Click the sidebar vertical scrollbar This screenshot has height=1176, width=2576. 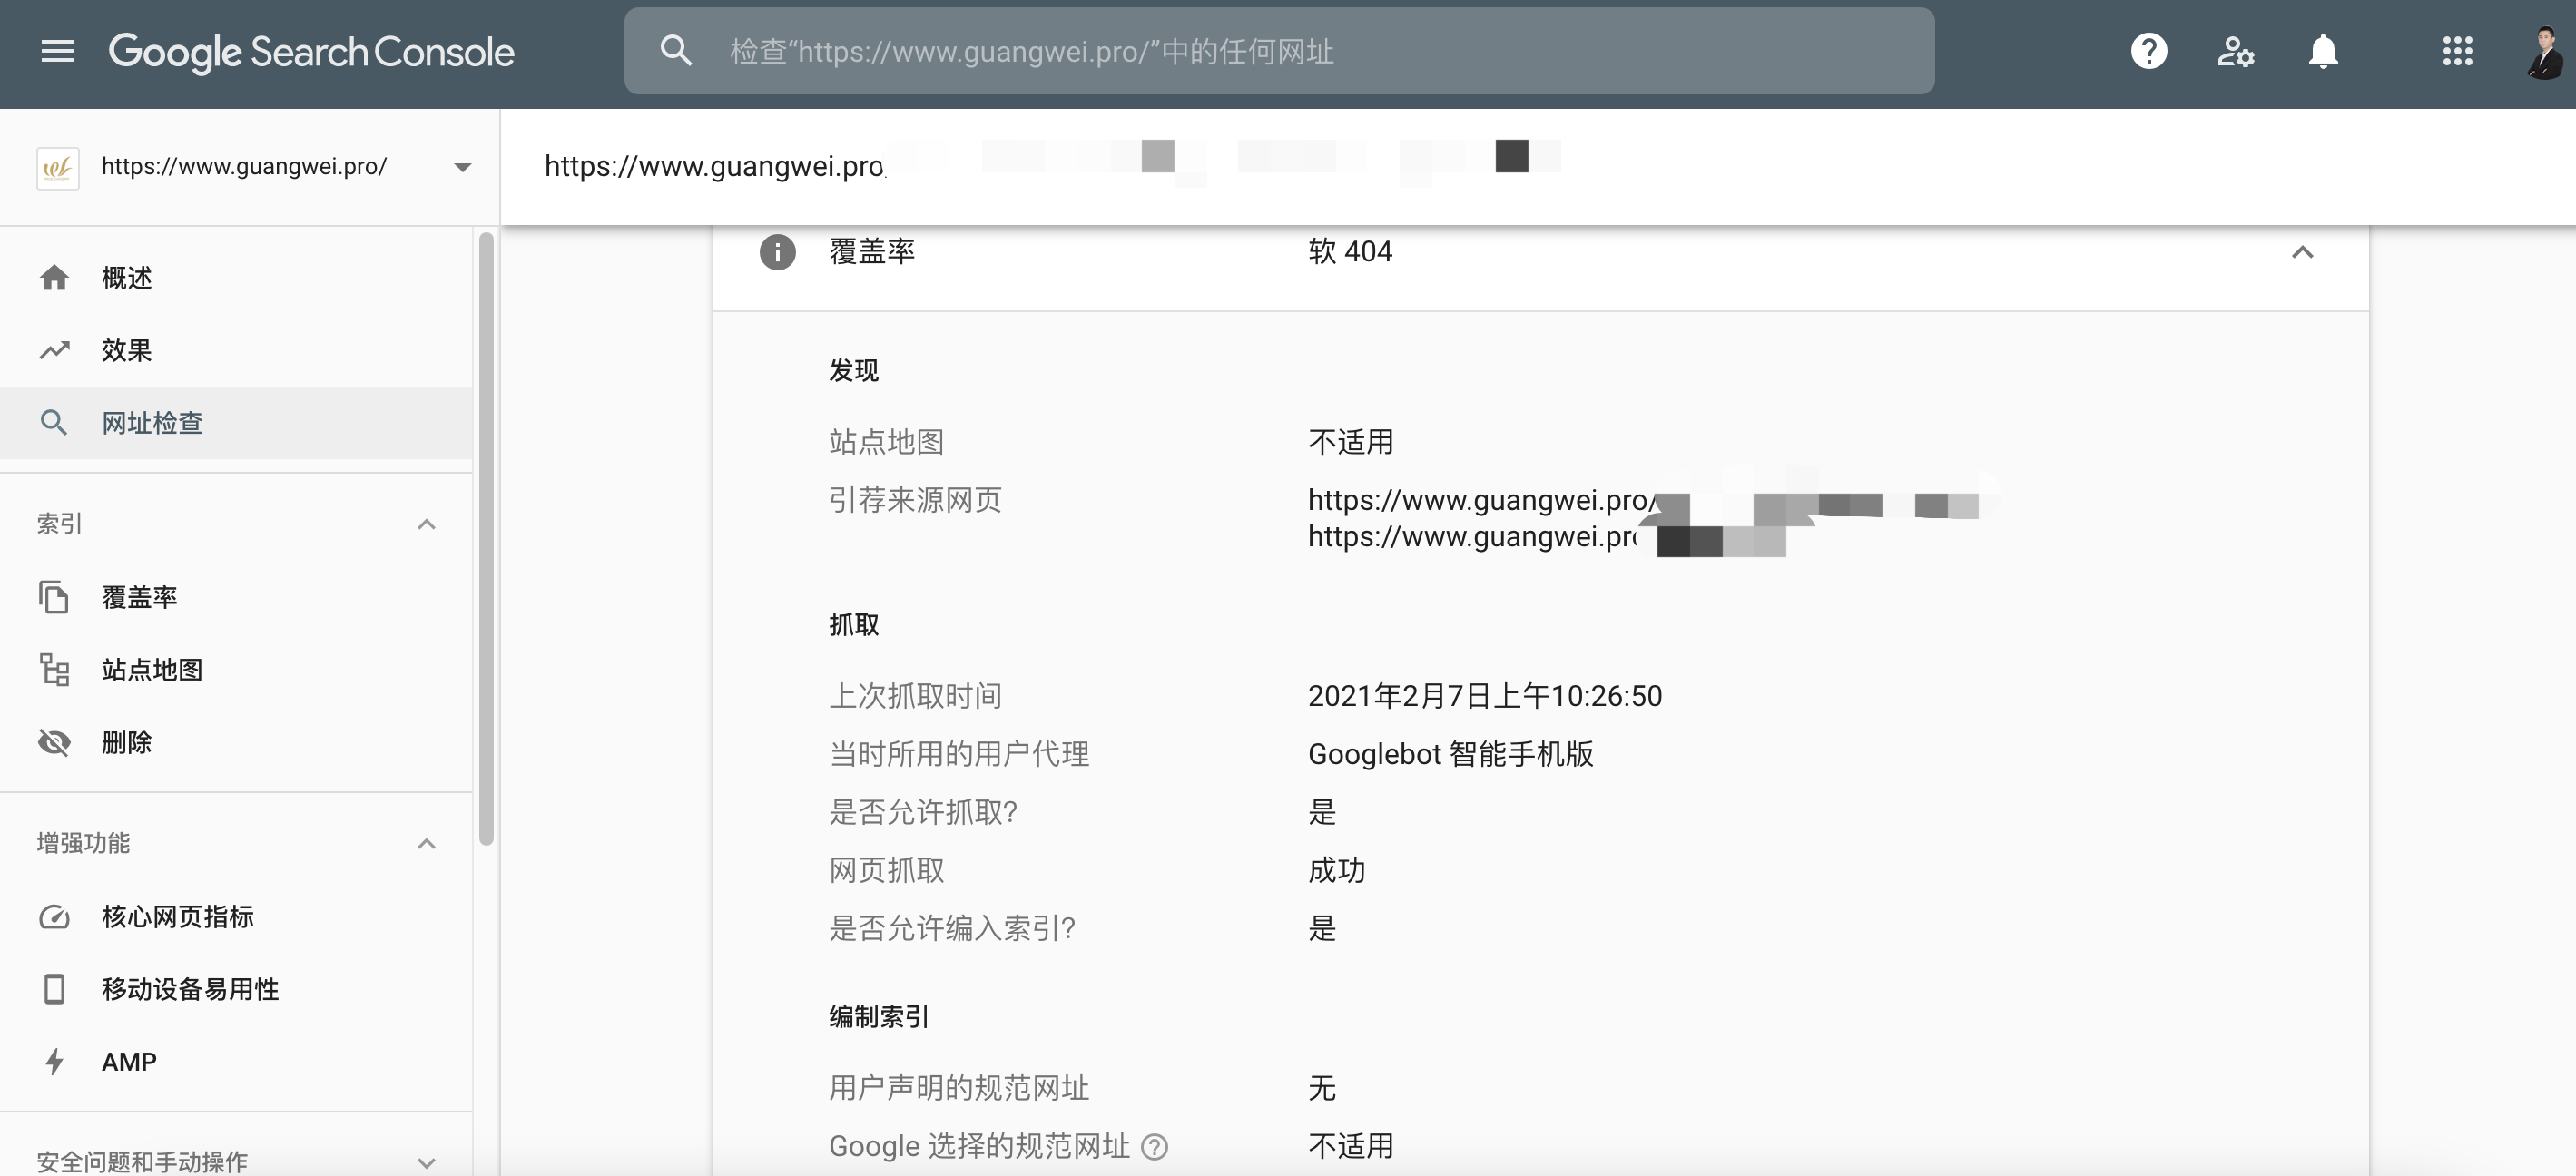coord(486,538)
